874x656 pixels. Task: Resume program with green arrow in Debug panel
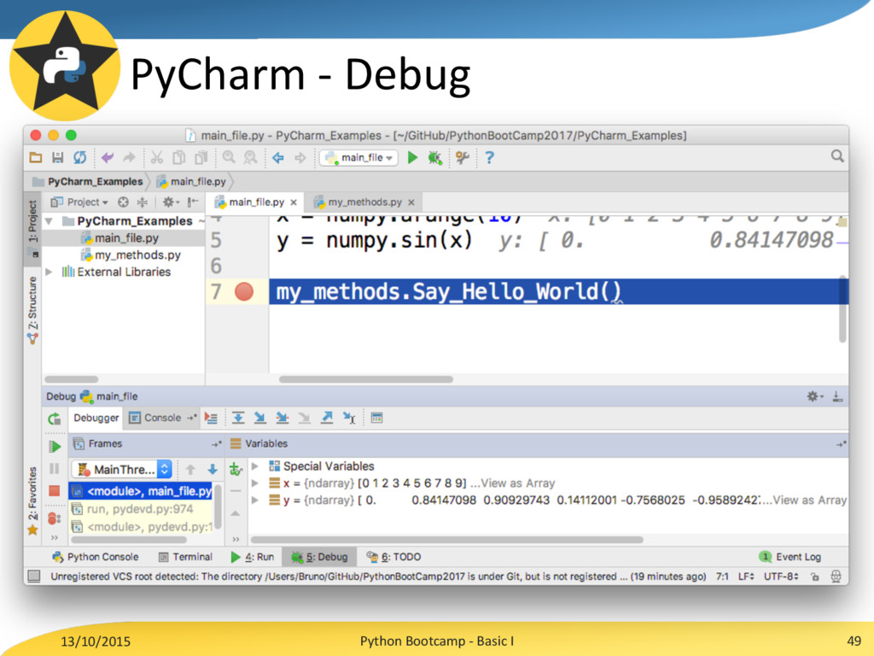coord(55,446)
